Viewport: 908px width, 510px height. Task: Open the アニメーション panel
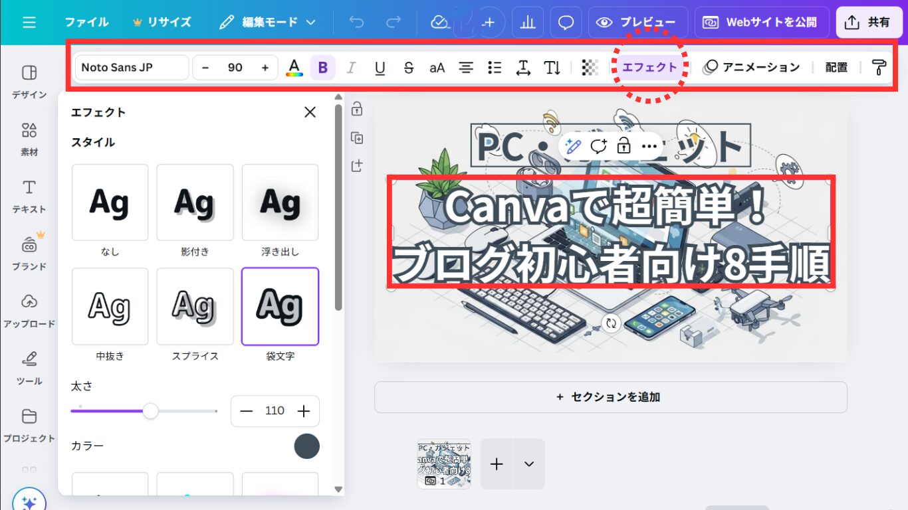752,67
